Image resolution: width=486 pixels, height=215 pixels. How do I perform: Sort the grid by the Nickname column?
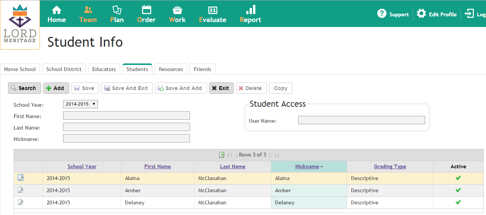point(307,166)
